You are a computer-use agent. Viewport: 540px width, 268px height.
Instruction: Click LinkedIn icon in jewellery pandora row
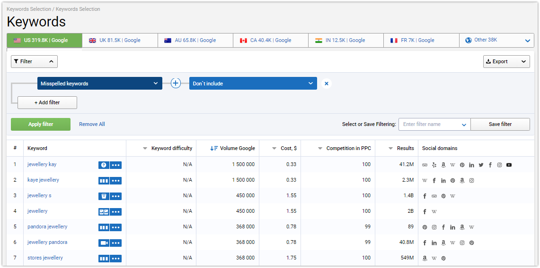[434, 243]
